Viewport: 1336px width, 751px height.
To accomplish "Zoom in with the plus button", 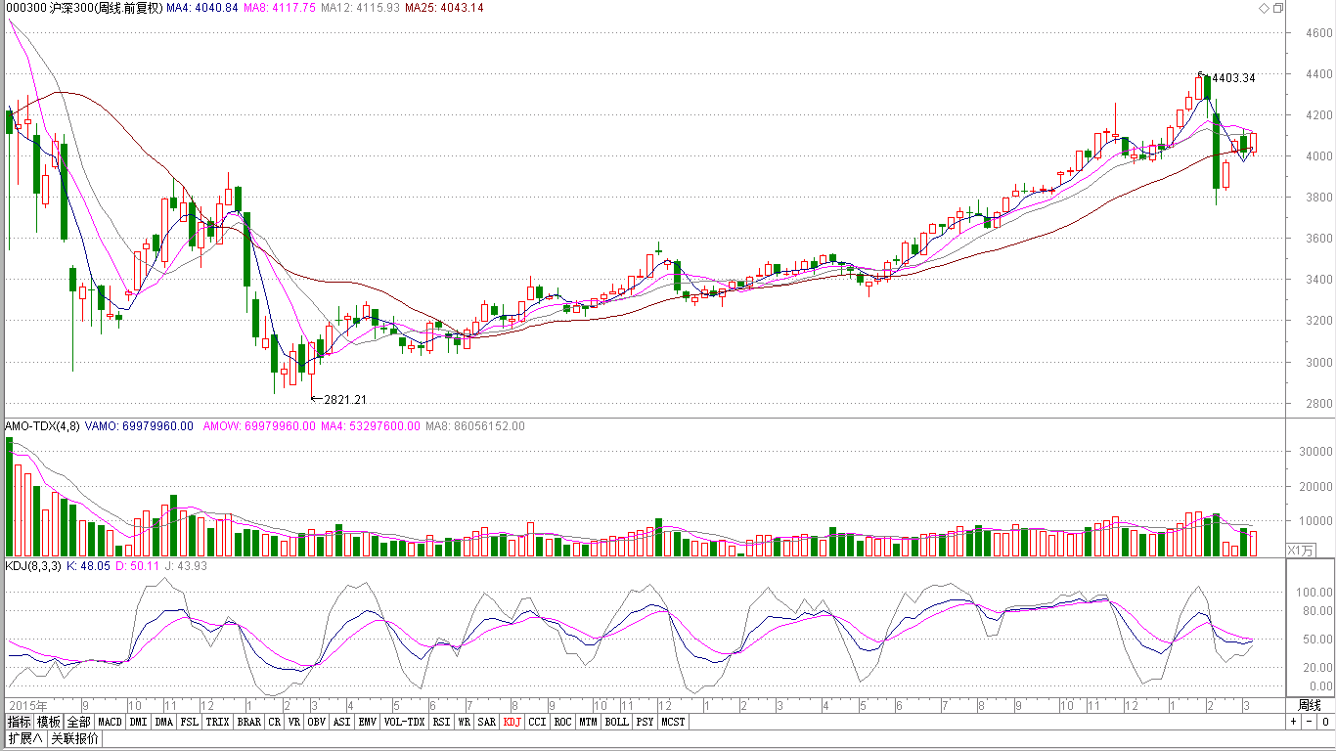I will [x=1293, y=722].
